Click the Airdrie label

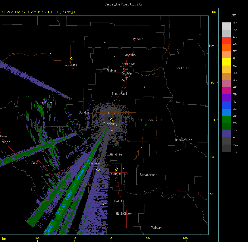click(x=116, y=154)
